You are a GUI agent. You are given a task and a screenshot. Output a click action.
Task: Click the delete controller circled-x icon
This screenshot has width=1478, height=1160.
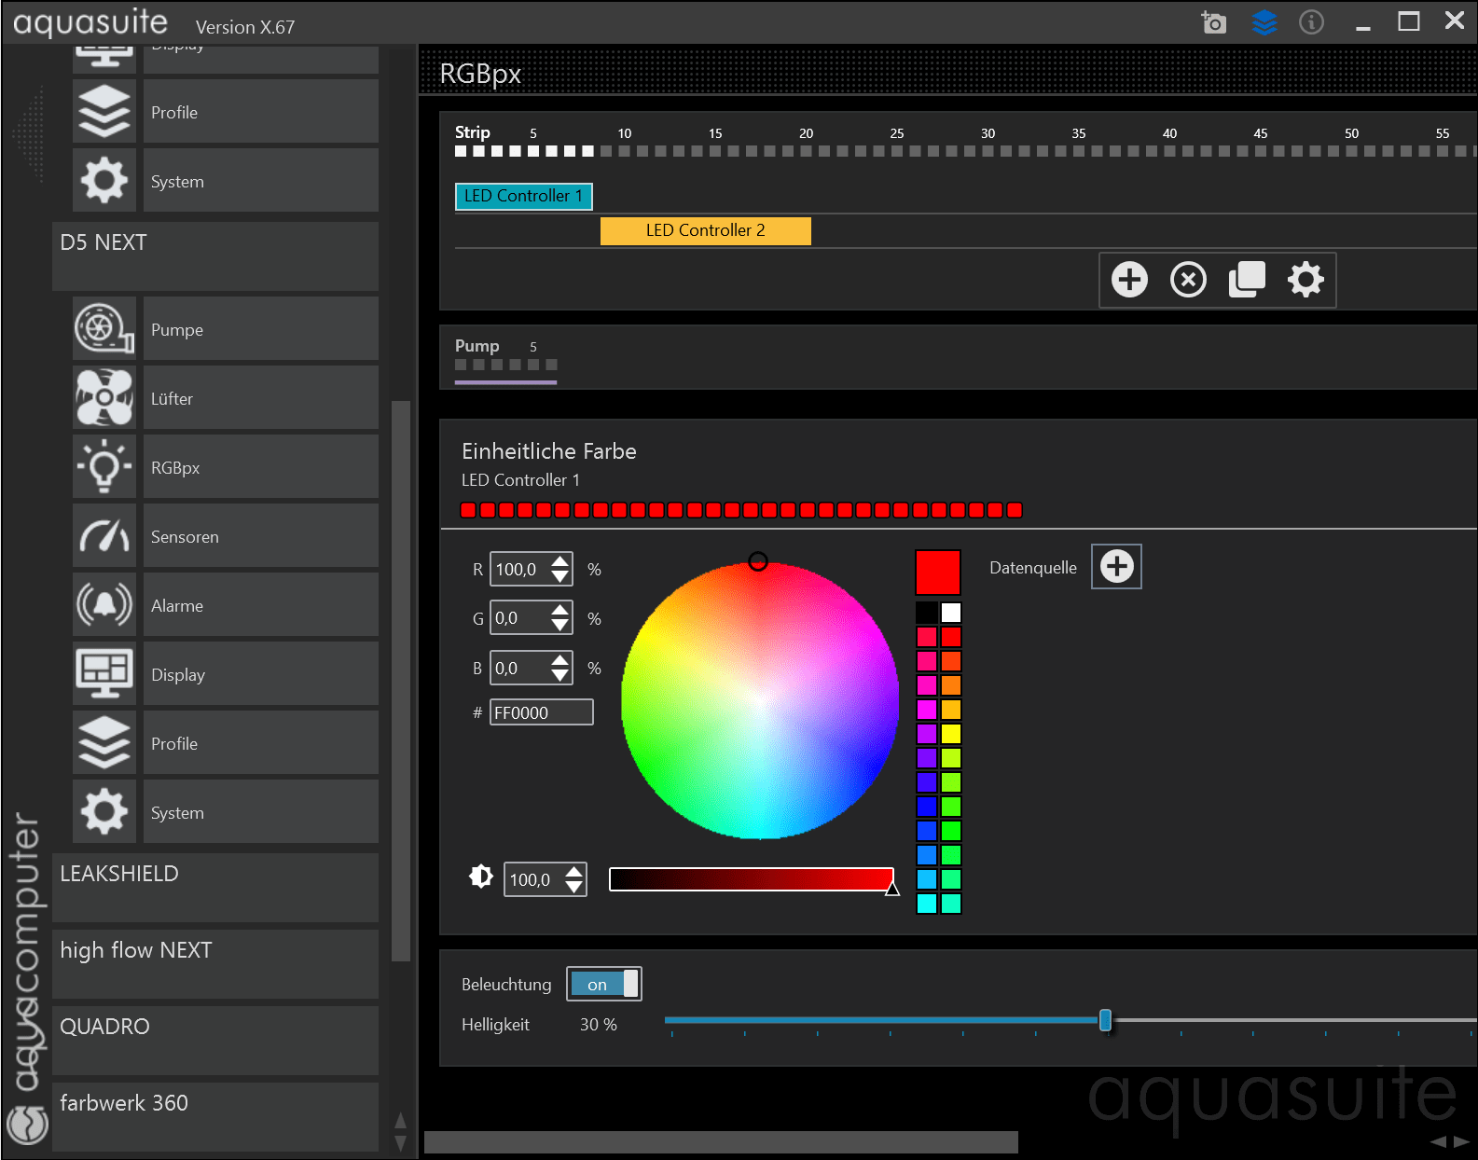coord(1188,280)
